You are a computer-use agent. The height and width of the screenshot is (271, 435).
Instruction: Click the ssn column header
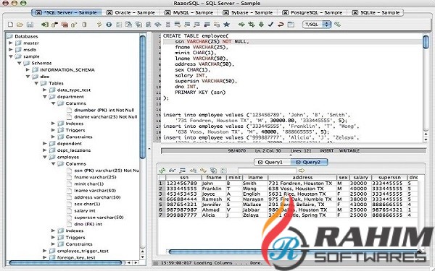click(x=183, y=178)
